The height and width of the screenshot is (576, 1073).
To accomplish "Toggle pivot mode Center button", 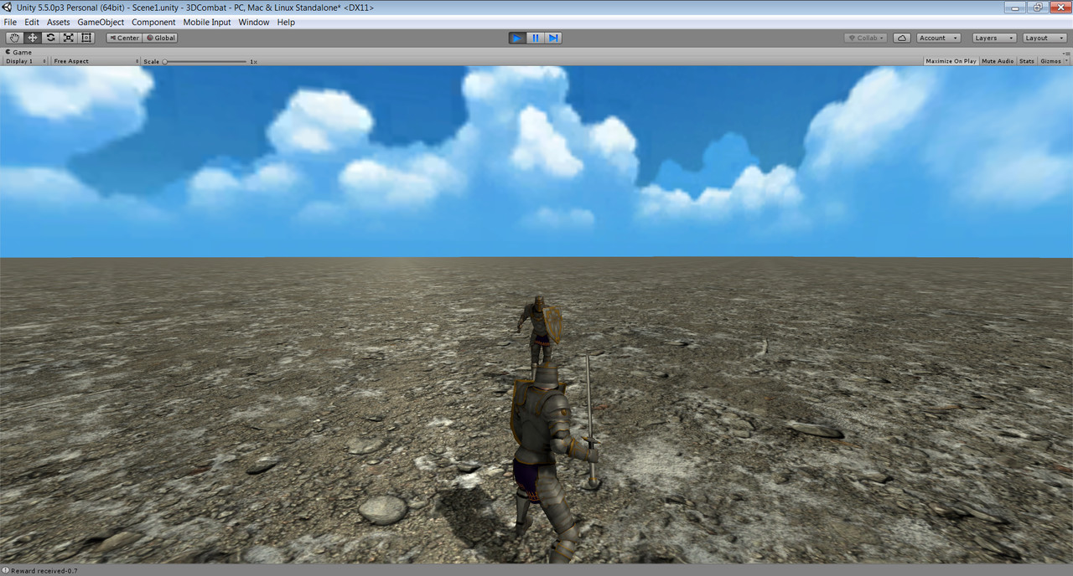I will (124, 38).
